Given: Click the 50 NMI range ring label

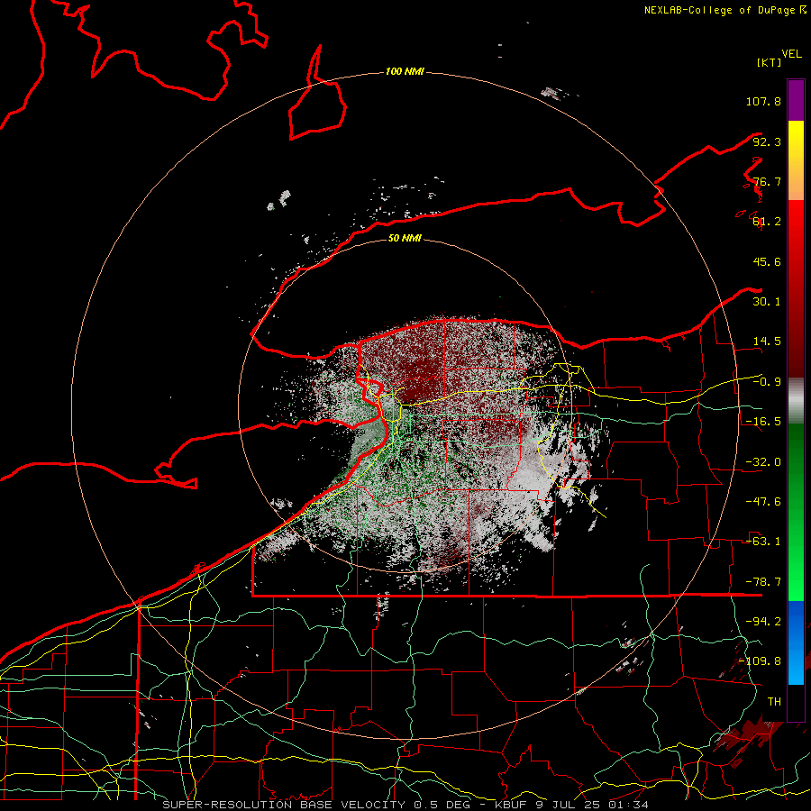Looking at the screenshot, I should pyautogui.click(x=405, y=238).
